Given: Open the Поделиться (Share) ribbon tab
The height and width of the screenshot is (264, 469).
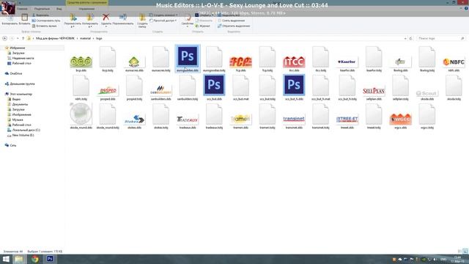Looking at the screenshot, I should tap(42, 9).
